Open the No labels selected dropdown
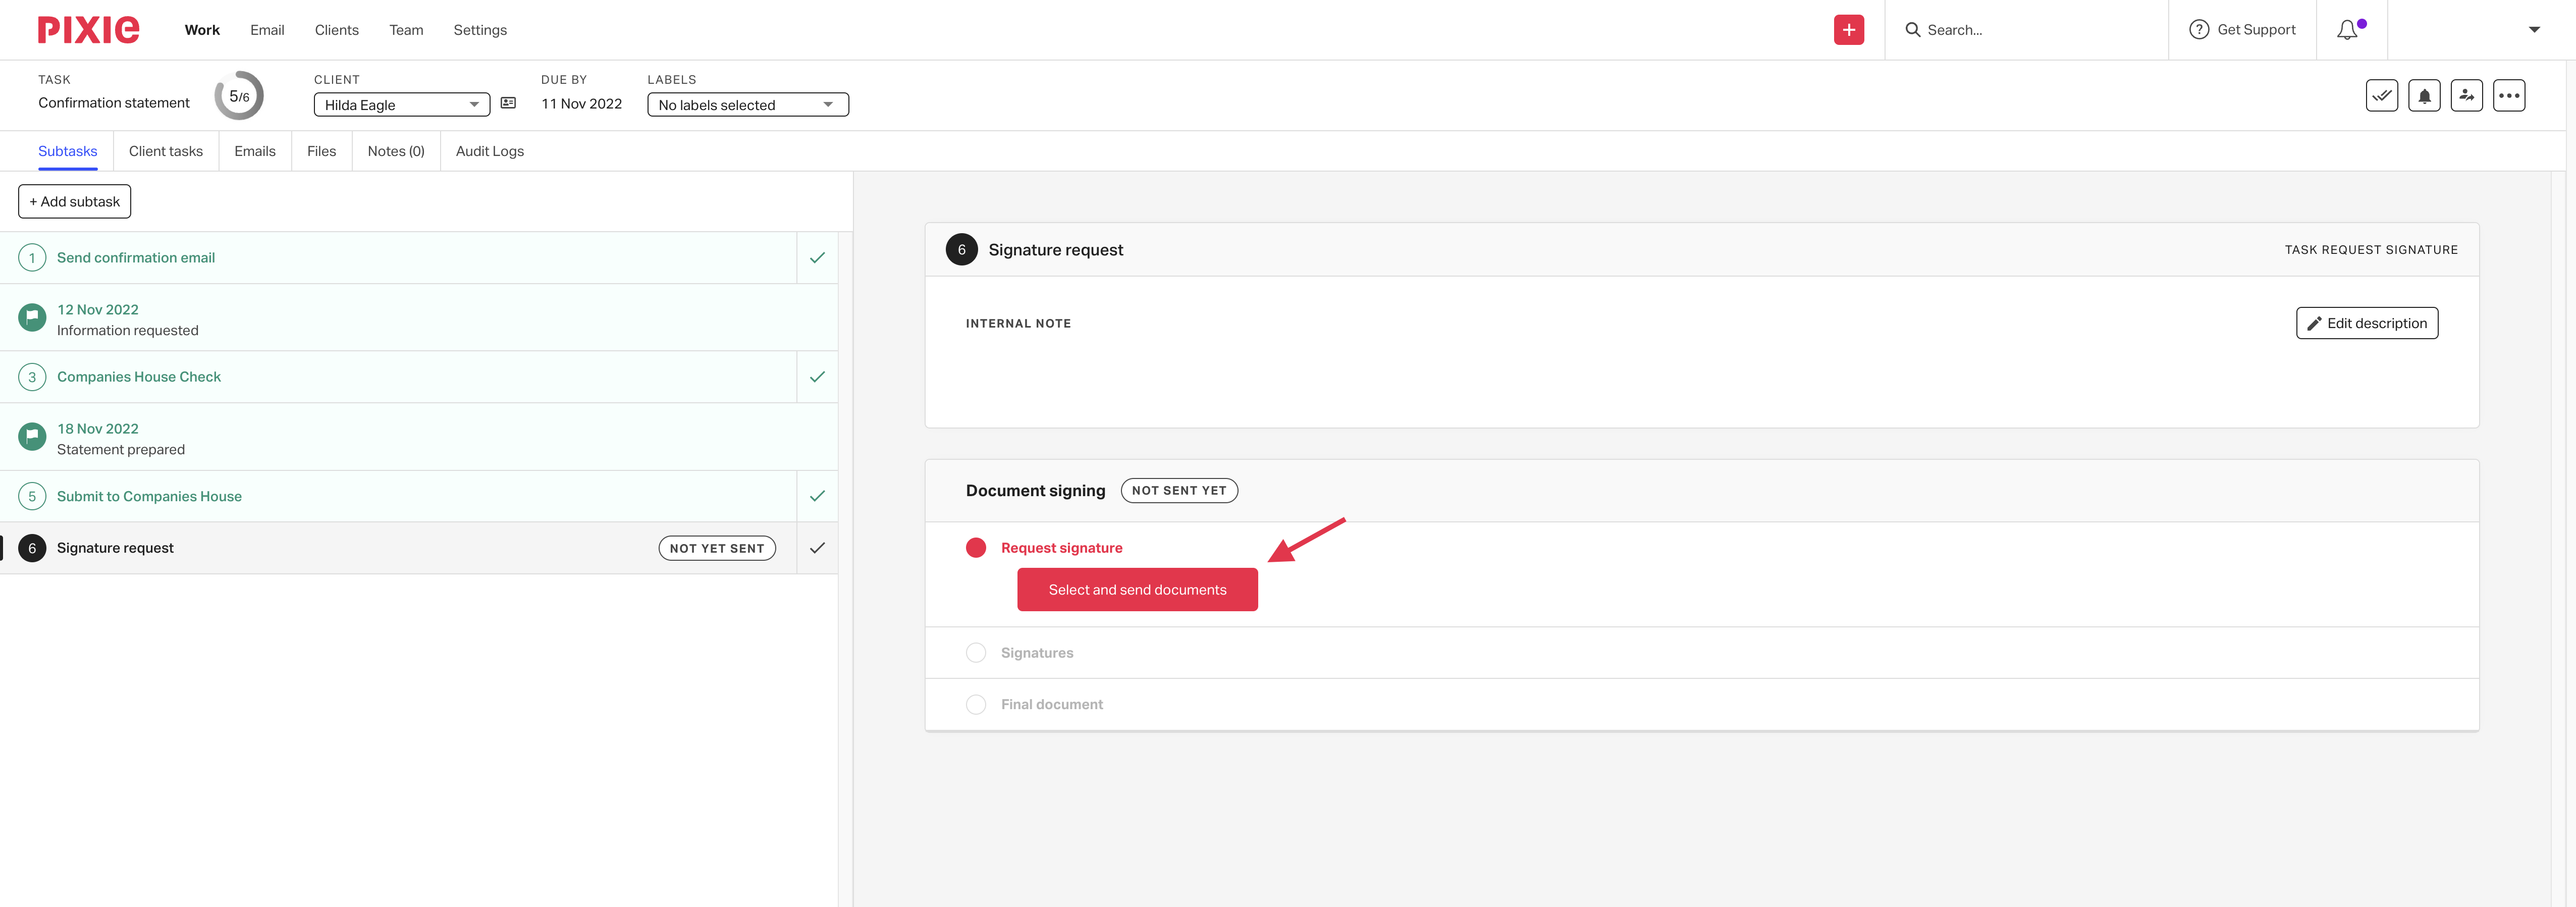Screen dimensions: 2576x907 click(747, 105)
